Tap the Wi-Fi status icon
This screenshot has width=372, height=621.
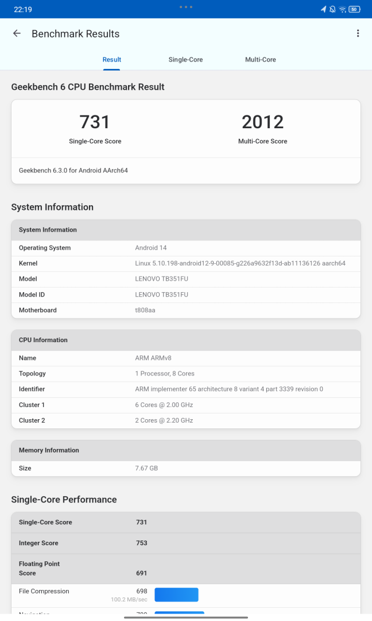[342, 9]
